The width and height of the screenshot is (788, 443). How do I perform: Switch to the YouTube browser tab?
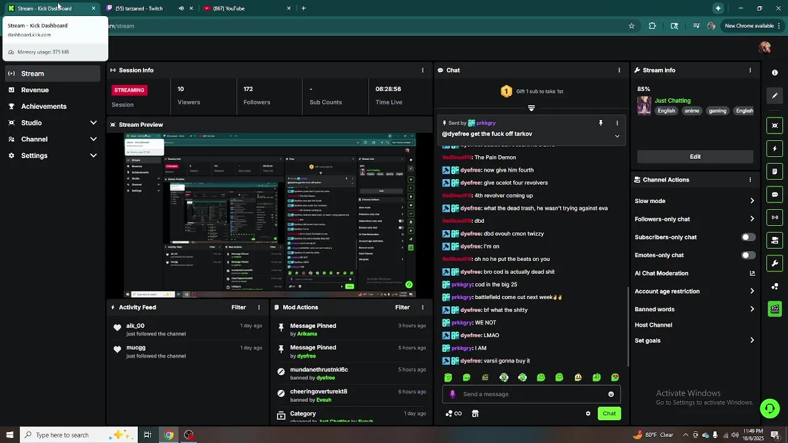246,9
